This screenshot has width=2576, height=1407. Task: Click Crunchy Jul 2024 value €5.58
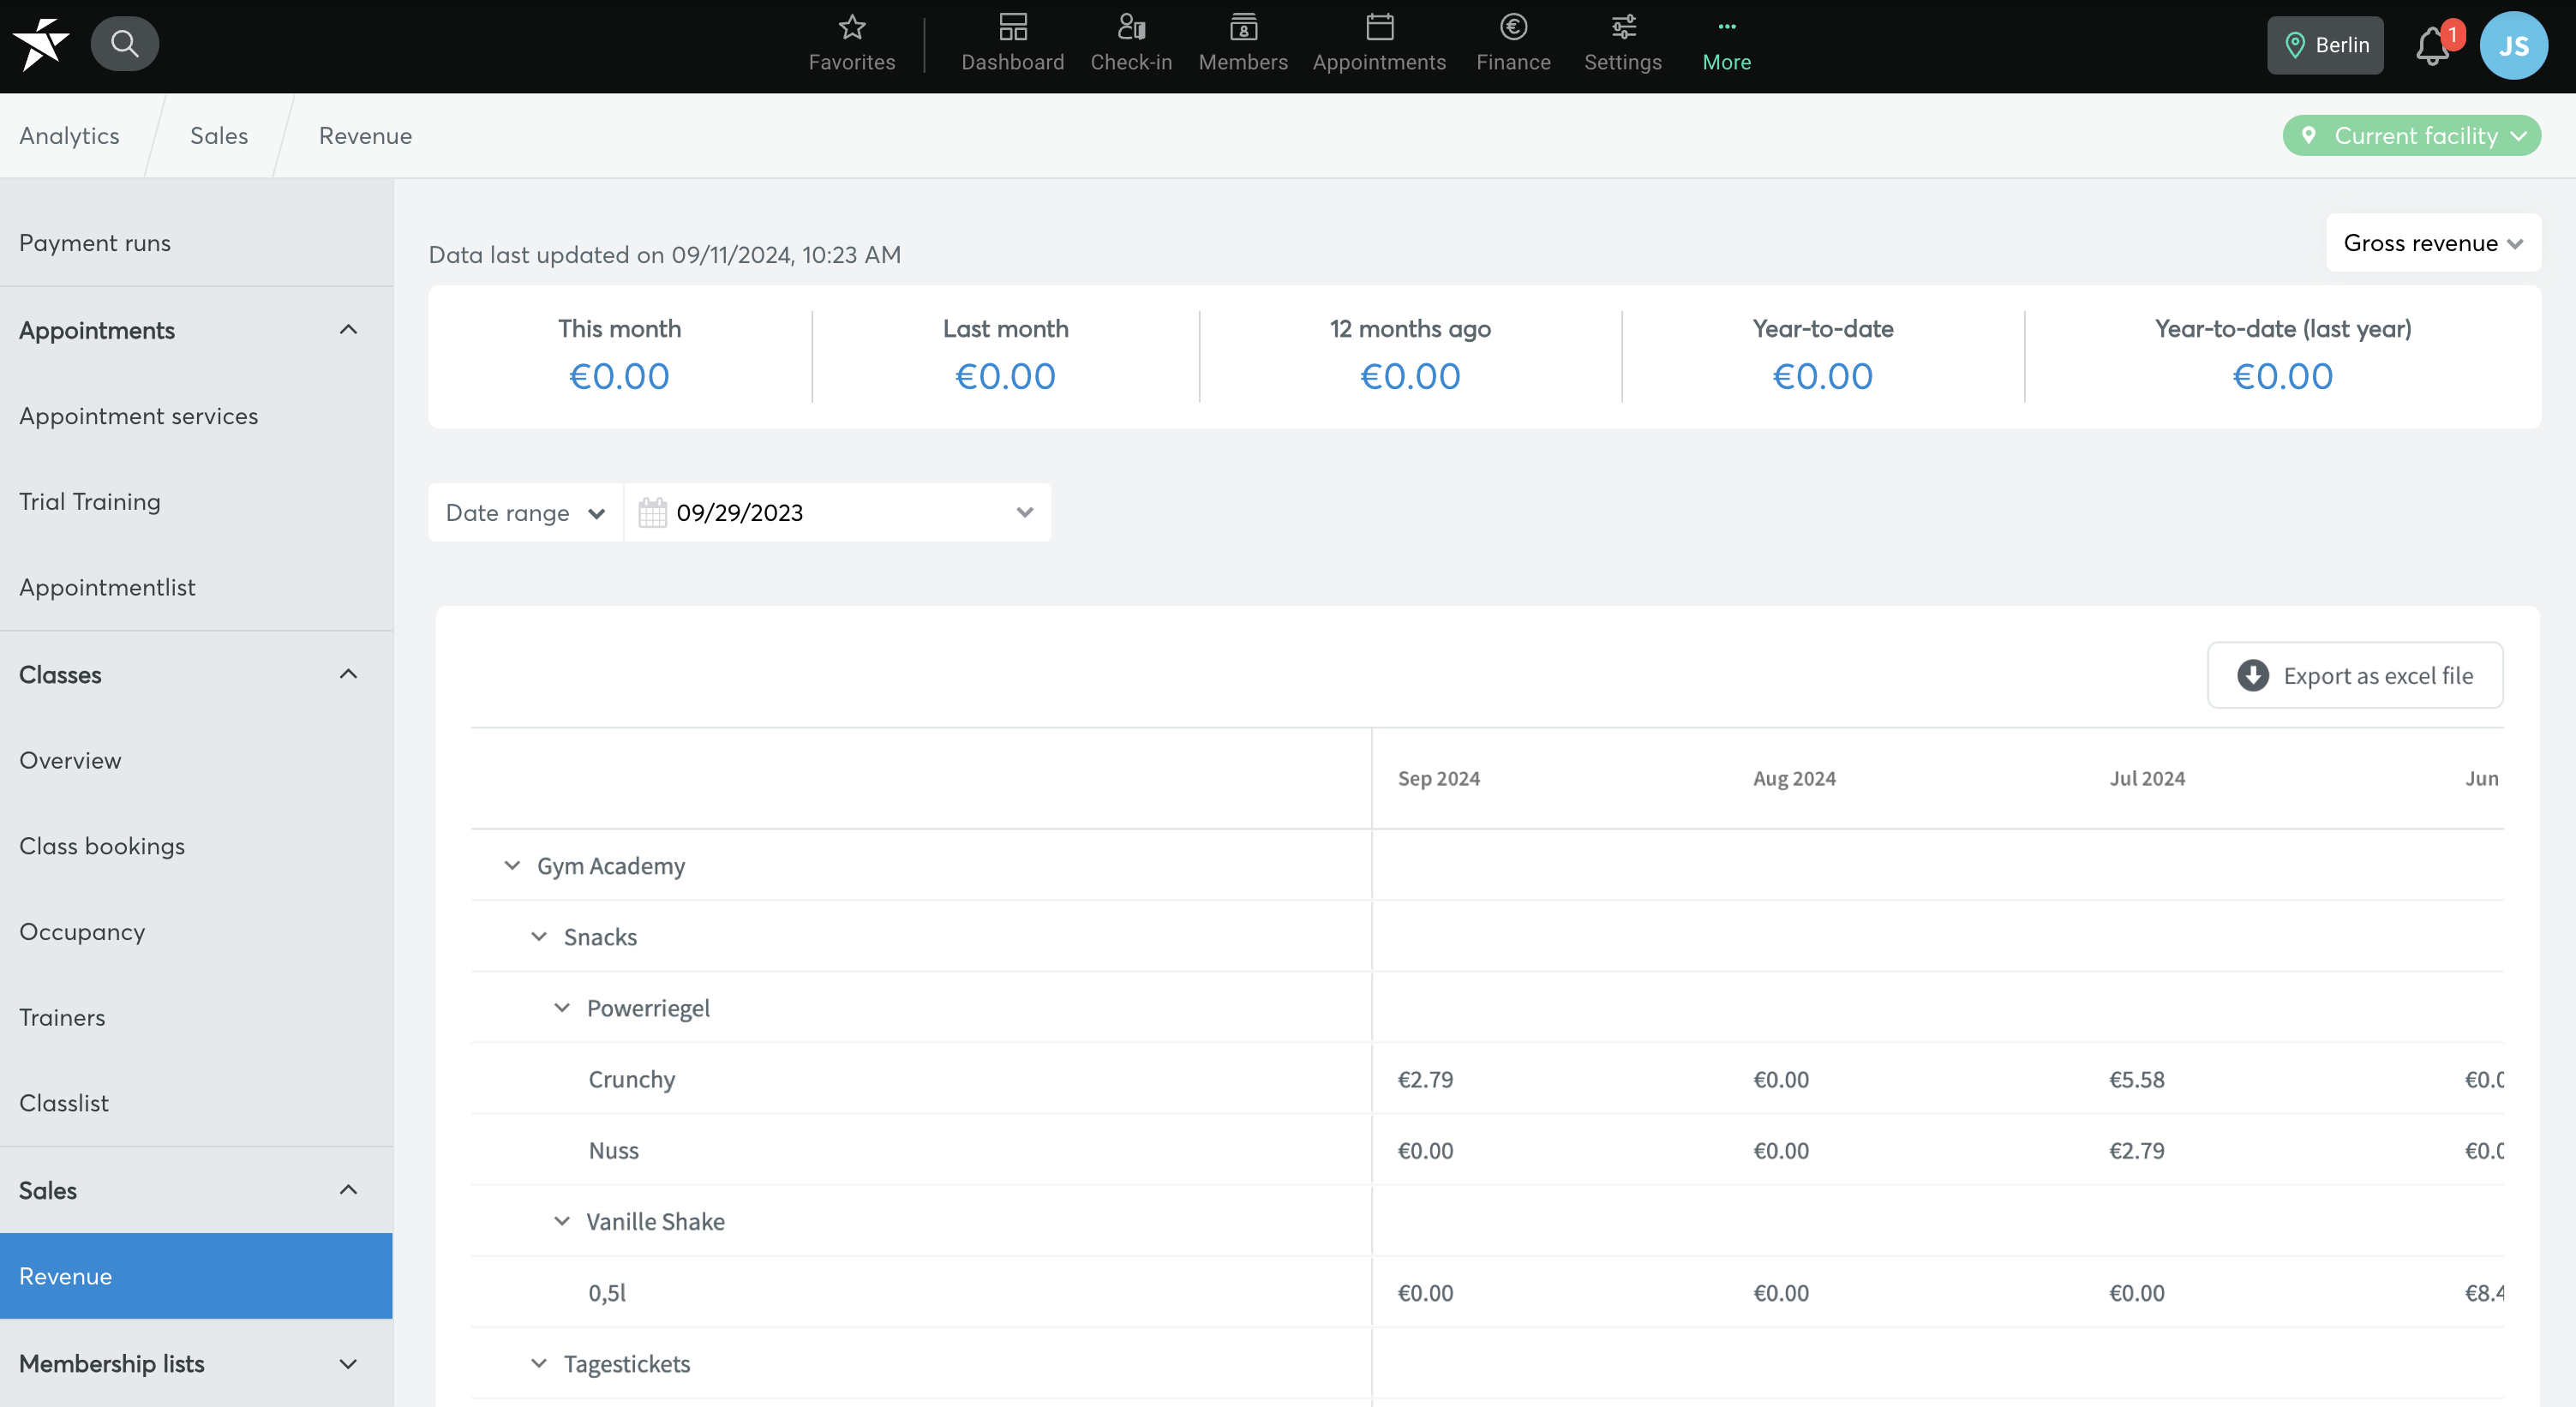2137,1079
